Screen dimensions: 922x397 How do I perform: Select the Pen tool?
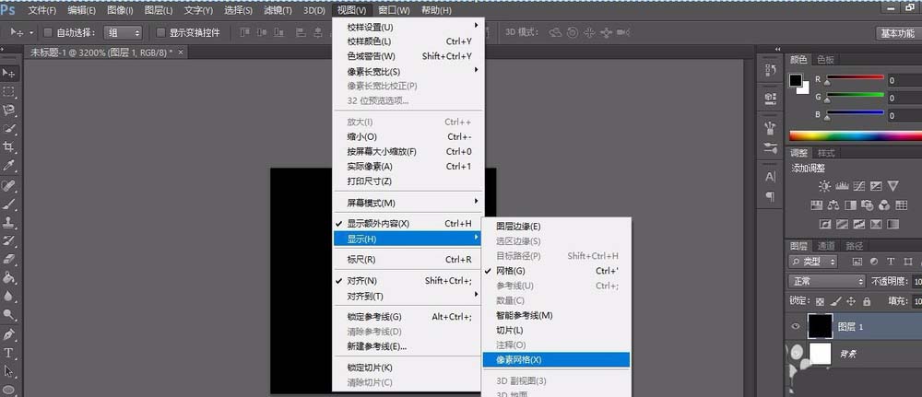(9, 334)
